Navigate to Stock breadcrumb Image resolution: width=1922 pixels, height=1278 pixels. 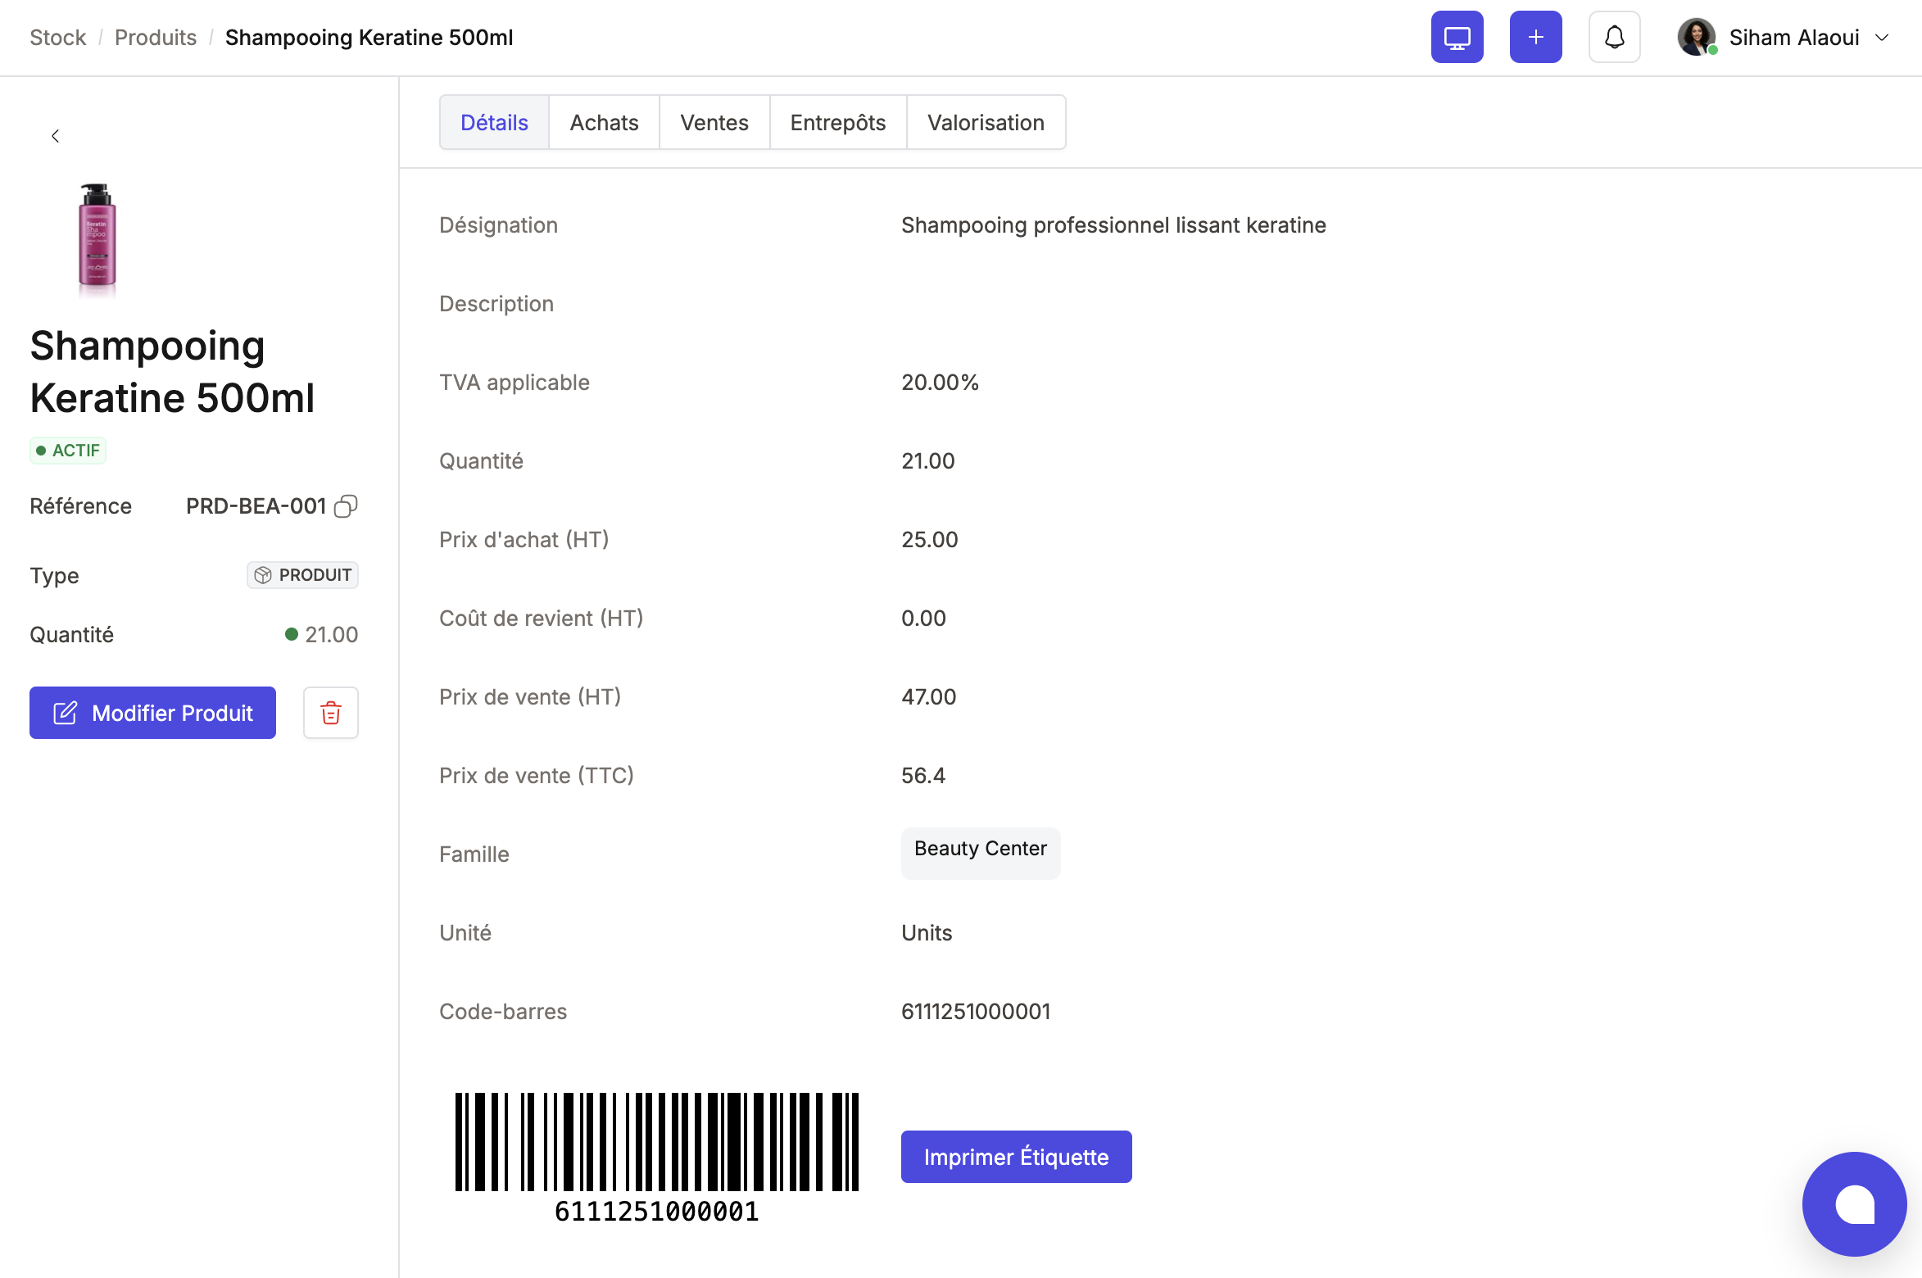point(57,38)
